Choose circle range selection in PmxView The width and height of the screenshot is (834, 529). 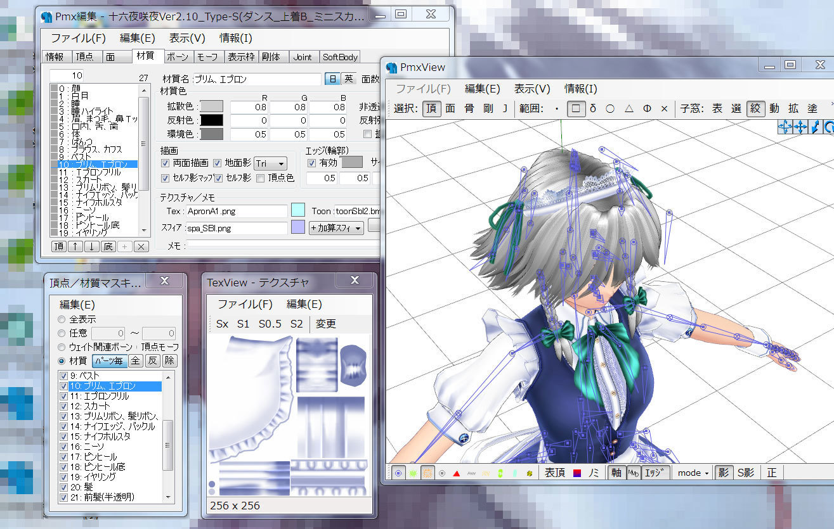point(610,108)
